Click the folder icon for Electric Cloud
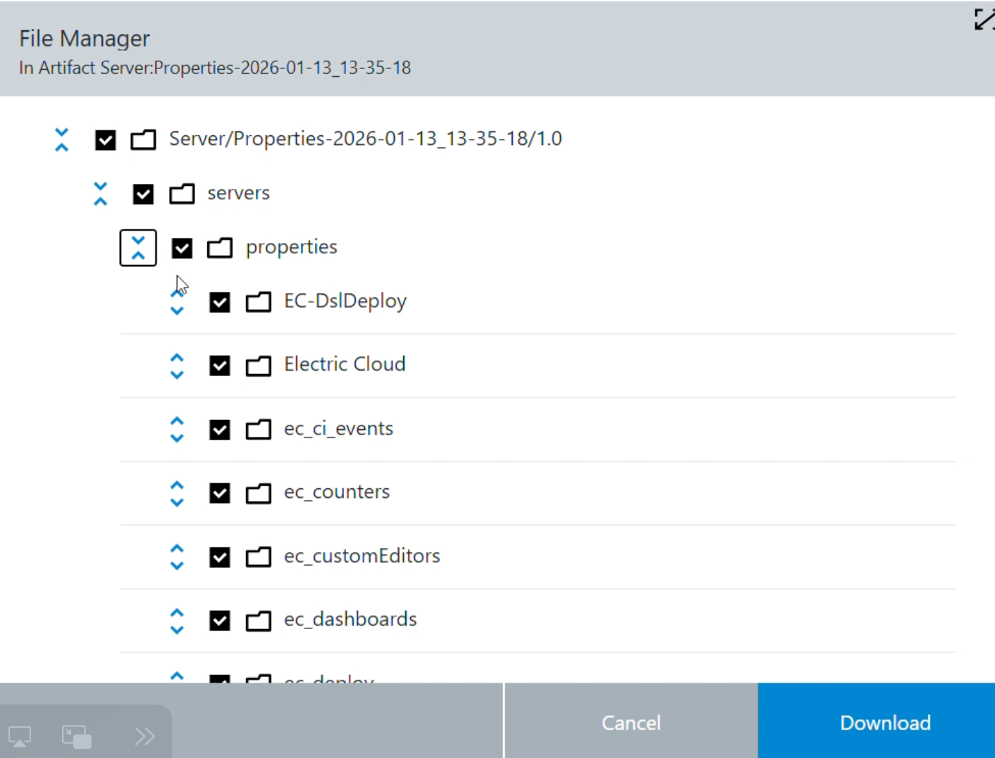 pyautogui.click(x=259, y=365)
